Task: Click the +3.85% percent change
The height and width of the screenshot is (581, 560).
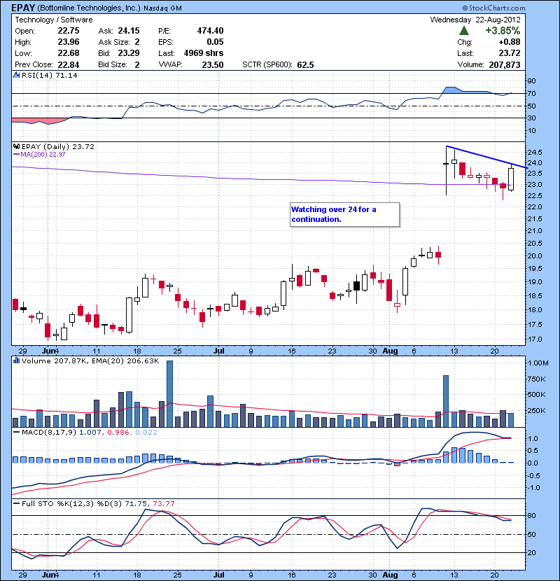Action: tap(503, 31)
